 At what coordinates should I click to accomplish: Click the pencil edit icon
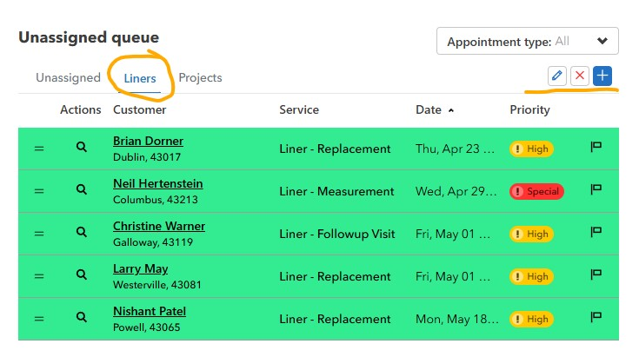557,76
